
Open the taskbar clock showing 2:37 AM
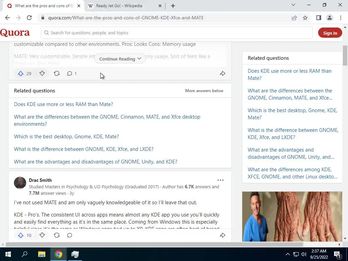pos(319,254)
